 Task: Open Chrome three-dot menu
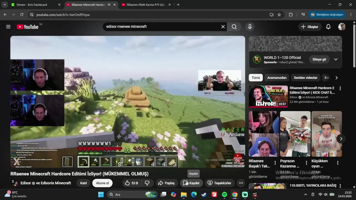click(351, 15)
